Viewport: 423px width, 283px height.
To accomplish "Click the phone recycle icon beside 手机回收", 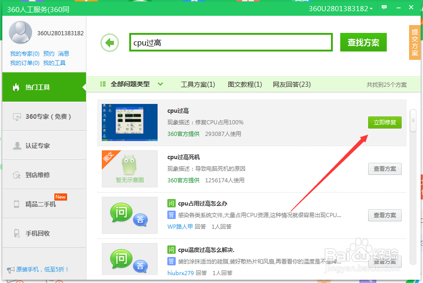I will 17,233.
